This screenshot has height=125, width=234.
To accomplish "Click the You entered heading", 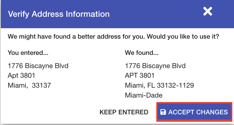I will pyautogui.click(x=28, y=53).
